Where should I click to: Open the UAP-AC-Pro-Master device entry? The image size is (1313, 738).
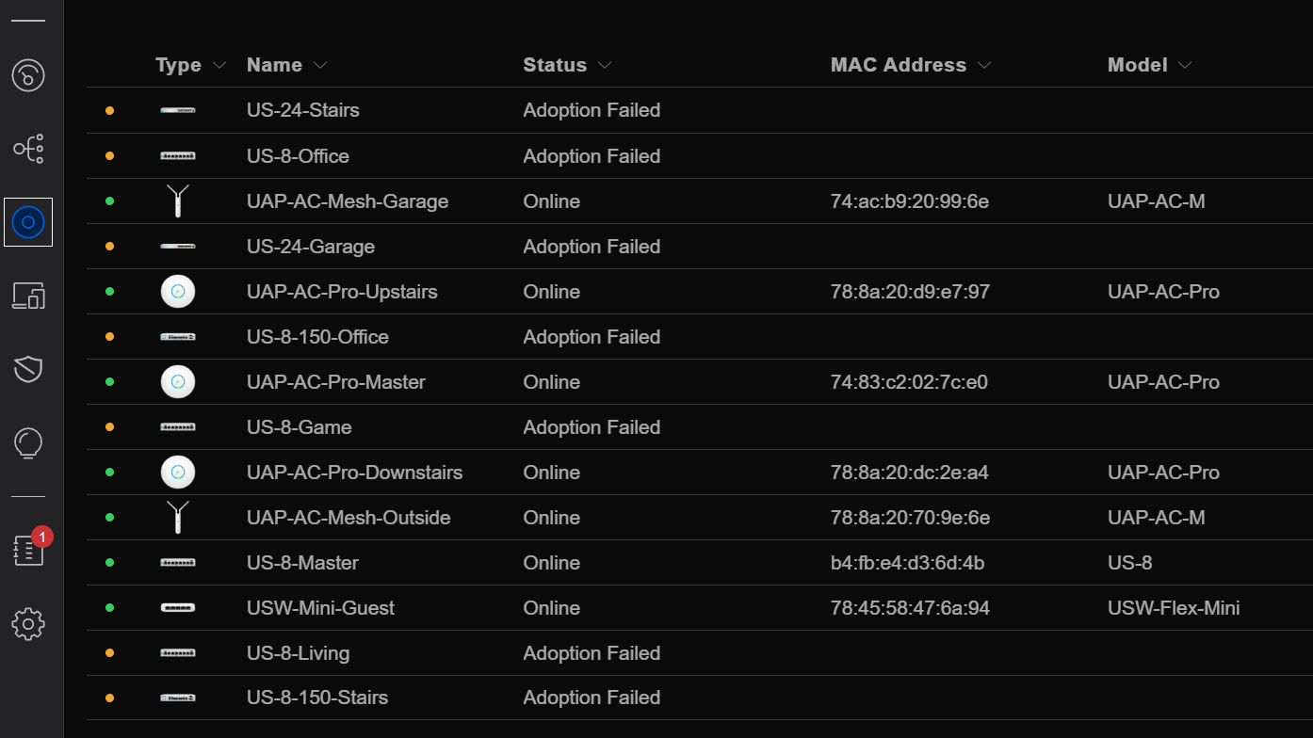pos(336,382)
